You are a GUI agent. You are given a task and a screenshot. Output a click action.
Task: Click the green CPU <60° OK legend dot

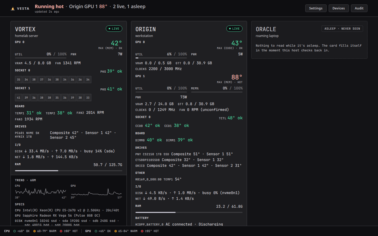click(15, 231)
